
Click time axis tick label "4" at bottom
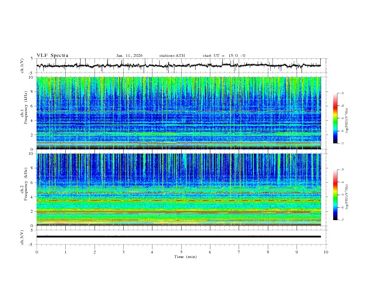click(152, 252)
